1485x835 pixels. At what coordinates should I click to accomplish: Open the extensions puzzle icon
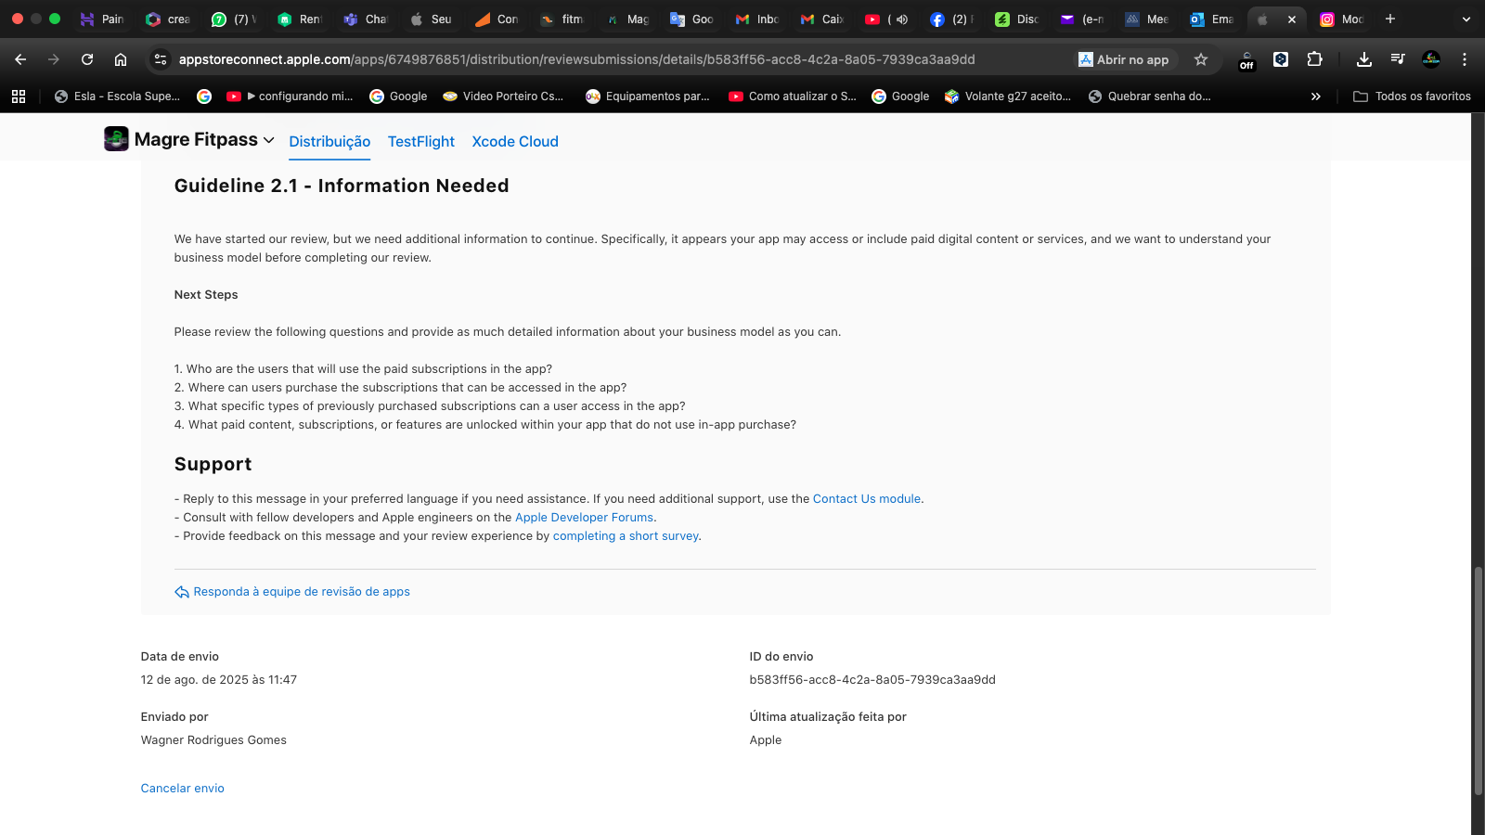pyautogui.click(x=1314, y=59)
